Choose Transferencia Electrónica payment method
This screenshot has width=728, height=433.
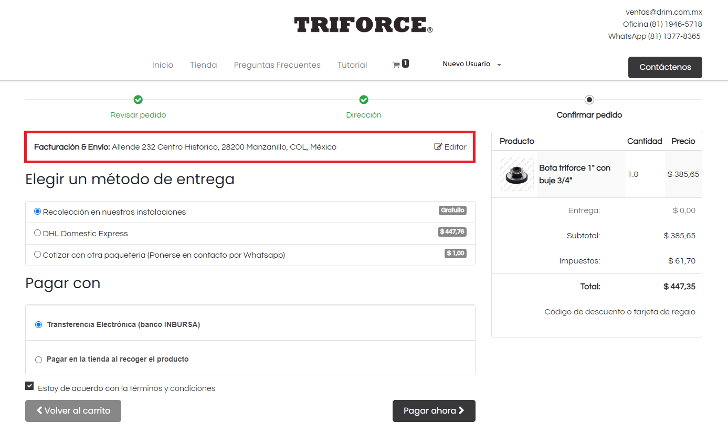[x=38, y=325]
